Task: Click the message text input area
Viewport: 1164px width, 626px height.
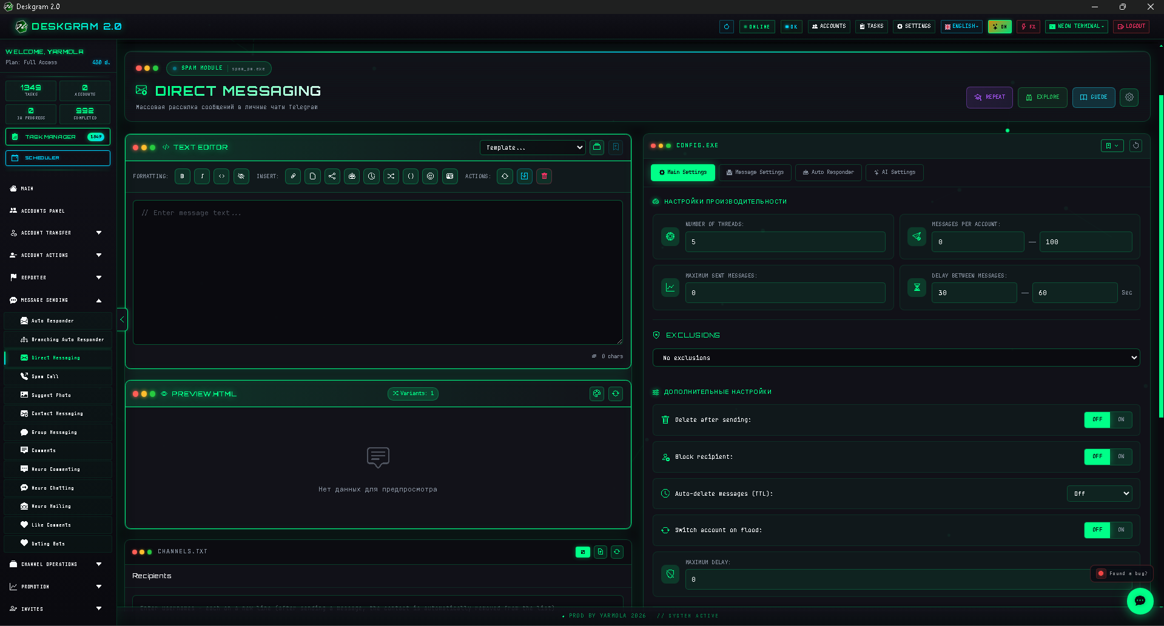Action: (x=378, y=272)
